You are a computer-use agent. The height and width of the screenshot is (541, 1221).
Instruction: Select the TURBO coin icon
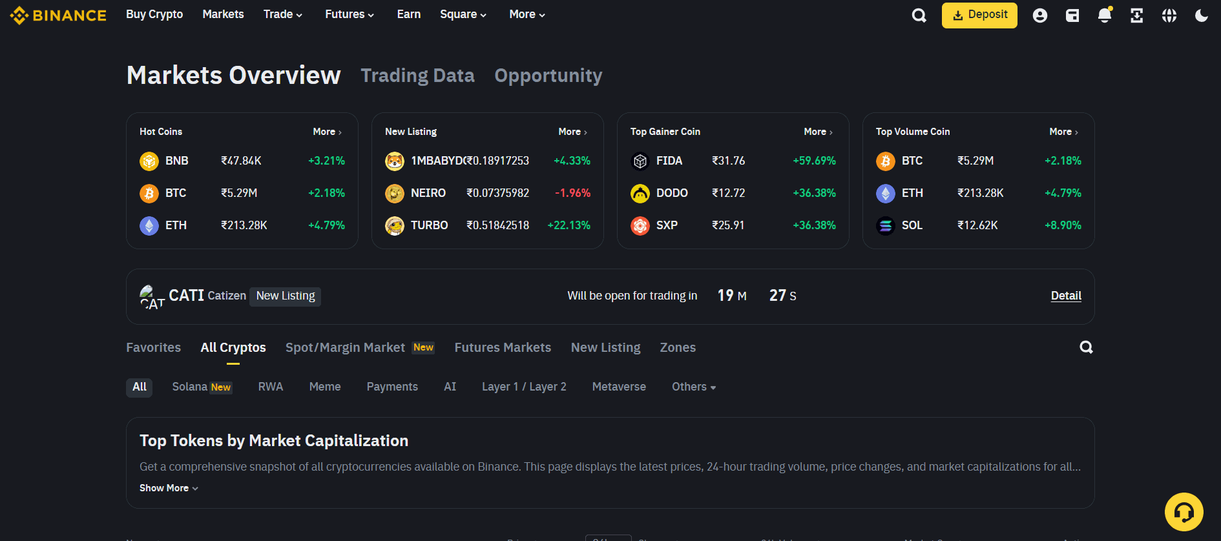(395, 225)
